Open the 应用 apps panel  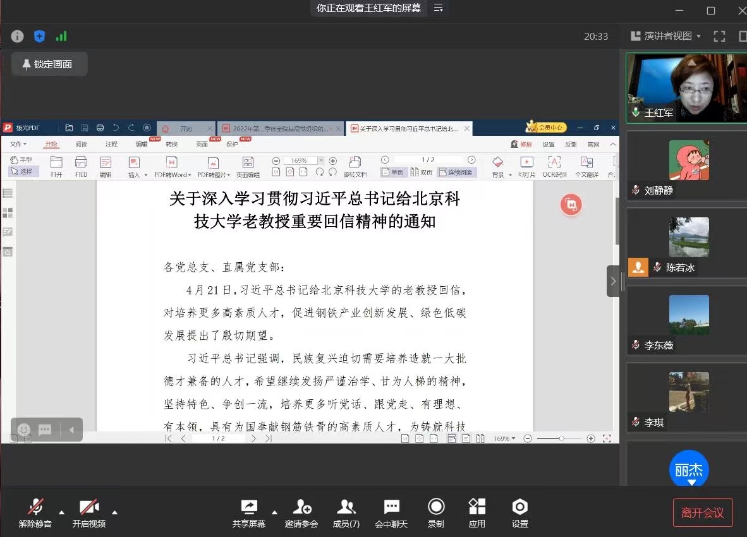click(477, 513)
